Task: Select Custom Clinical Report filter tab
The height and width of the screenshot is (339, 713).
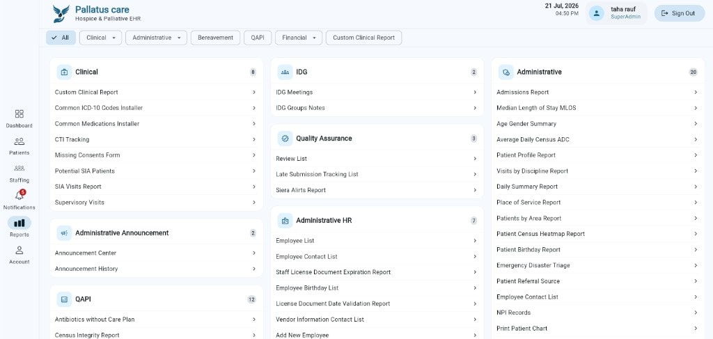Action: (363, 38)
